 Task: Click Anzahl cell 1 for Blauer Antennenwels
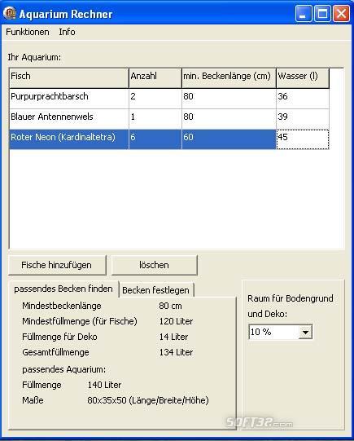click(x=155, y=119)
